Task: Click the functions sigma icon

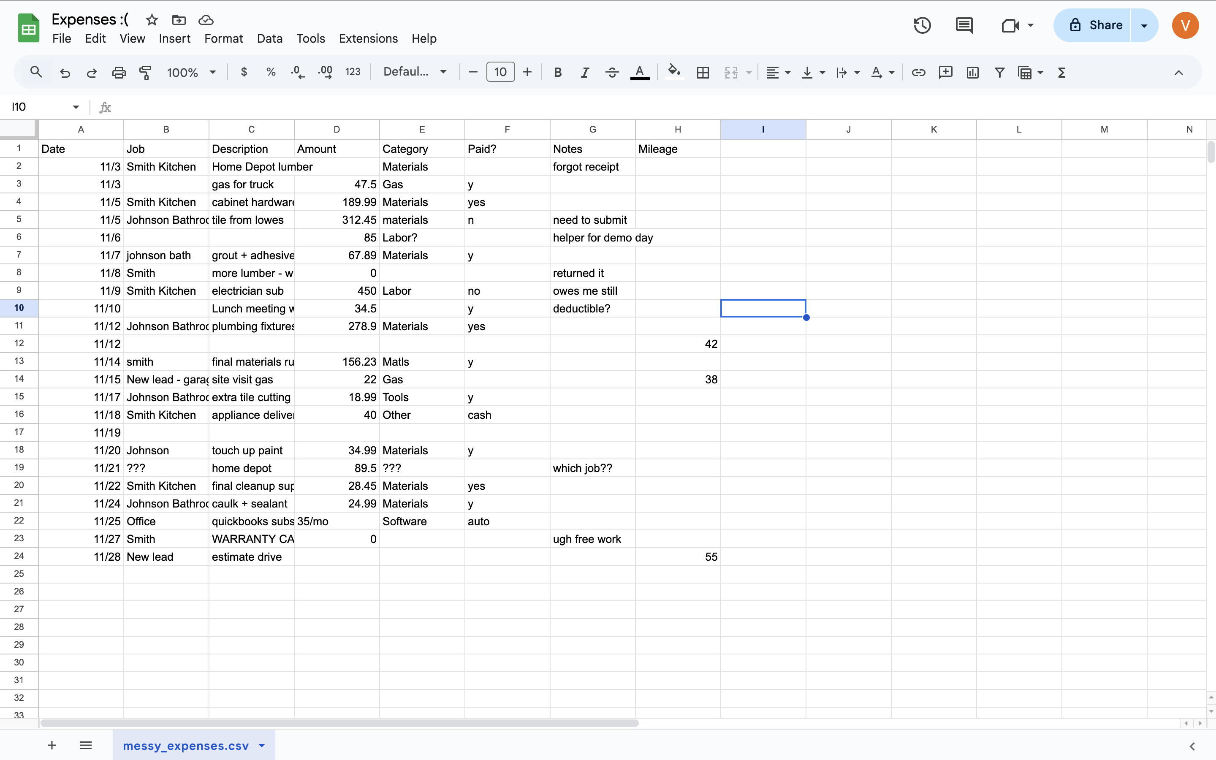Action: [1061, 72]
